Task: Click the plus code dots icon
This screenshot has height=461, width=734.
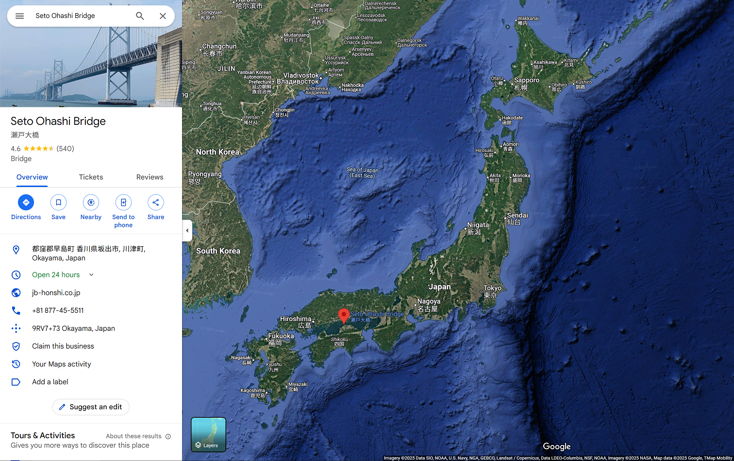Action: 16,328
